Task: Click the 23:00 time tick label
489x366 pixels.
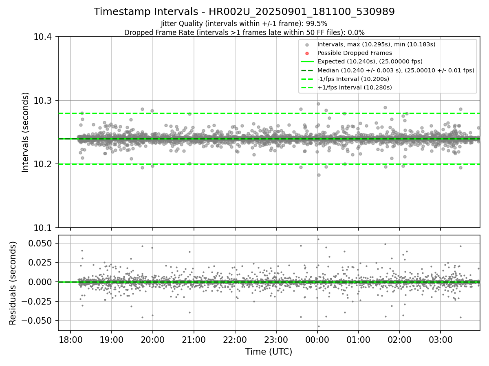Action: point(276,340)
